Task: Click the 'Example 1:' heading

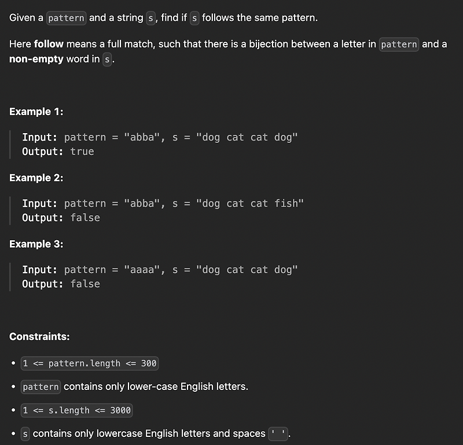Action: click(x=36, y=112)
